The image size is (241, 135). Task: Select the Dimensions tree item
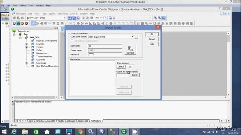click(x=42, y=53)
